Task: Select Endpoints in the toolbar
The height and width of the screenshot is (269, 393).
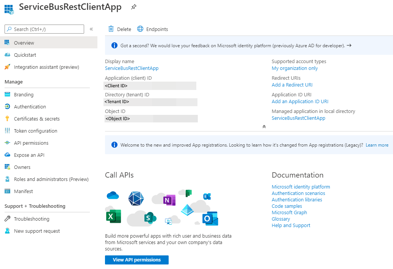Action: pos(157,29)
